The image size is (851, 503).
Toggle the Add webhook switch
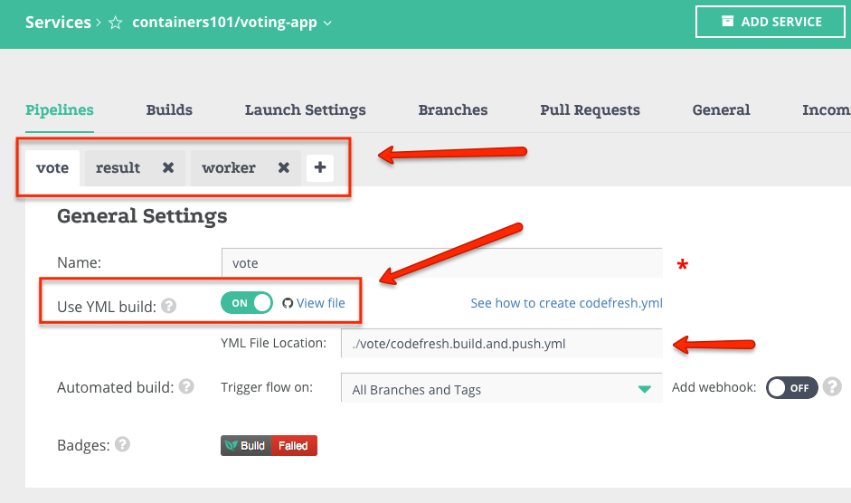coord(792,388)
